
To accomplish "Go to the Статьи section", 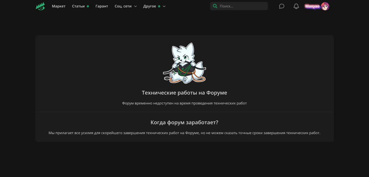I will 78,6.
